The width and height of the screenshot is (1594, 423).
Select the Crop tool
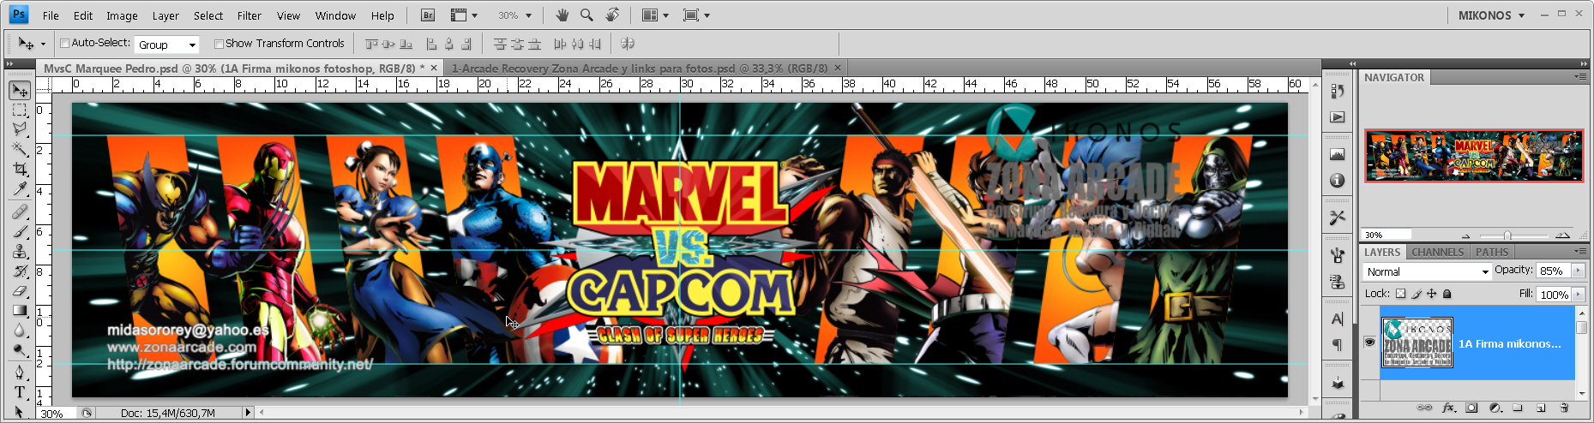point(20,170)
